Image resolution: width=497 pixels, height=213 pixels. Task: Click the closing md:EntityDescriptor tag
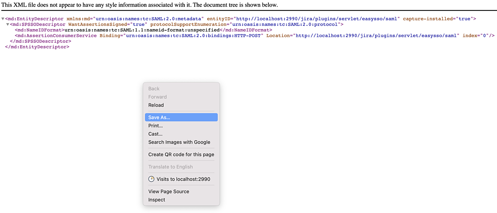37,47
